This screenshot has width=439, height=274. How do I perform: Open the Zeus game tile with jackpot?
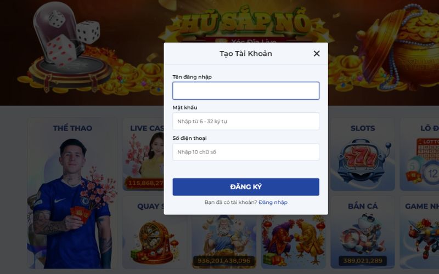click(x=224, y=242)
